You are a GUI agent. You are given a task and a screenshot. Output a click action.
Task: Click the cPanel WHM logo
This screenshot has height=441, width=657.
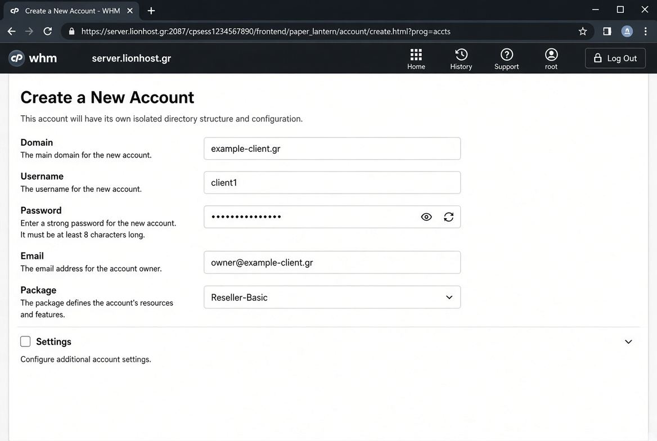point(33,58)
